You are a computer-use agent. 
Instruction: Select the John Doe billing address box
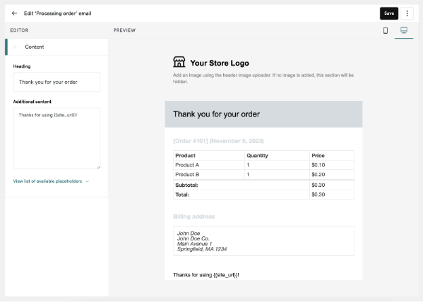coord(263,240)
